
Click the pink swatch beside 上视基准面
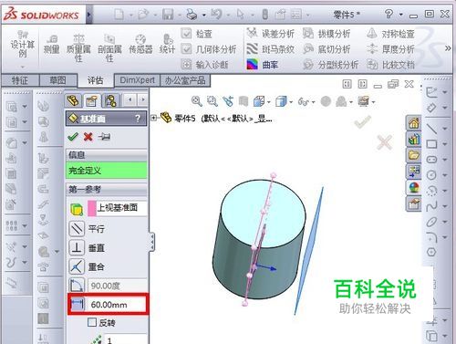click(92, 208)
